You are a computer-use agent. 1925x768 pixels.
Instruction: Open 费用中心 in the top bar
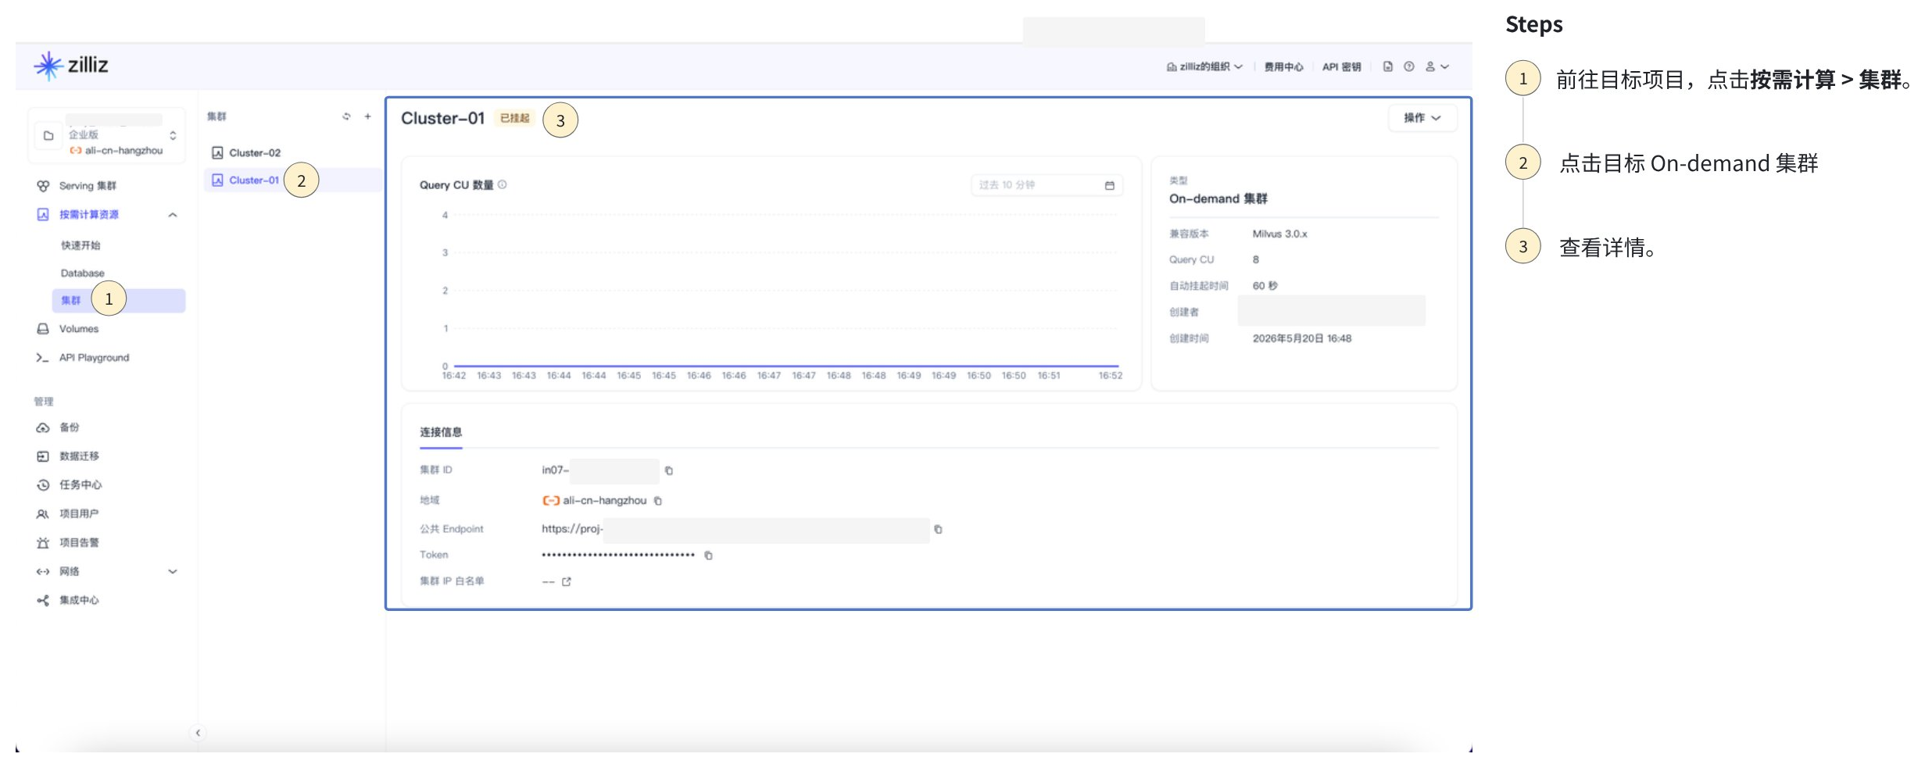(x=1283, y=67)
